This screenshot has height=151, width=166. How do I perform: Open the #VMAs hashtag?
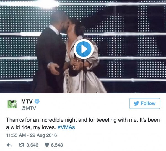coord(66,127)
